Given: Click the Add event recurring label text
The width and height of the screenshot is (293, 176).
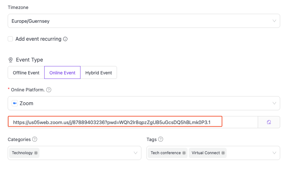Looking at the screenshot, I should point(38,39).
